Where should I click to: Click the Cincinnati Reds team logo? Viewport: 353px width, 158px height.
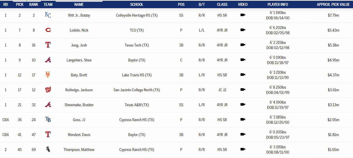point(48,30)
